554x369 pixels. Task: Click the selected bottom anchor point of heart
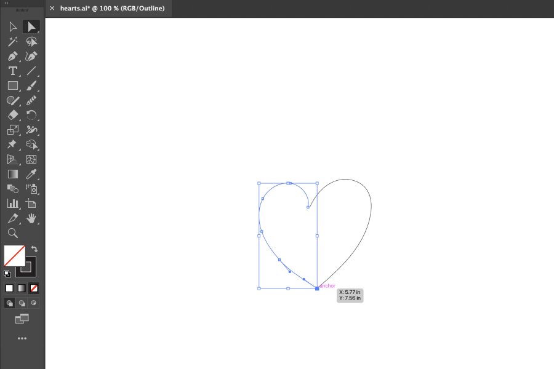[x=317, y=288]
